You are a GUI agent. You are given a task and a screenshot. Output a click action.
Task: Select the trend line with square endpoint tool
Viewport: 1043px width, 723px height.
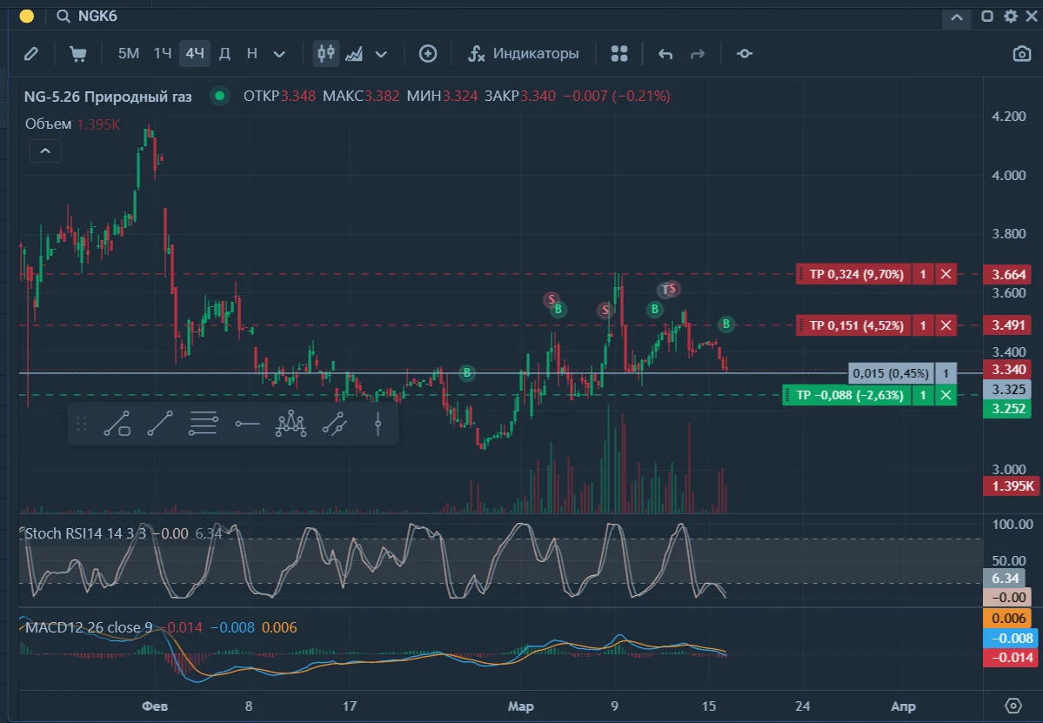pos(117,424)
